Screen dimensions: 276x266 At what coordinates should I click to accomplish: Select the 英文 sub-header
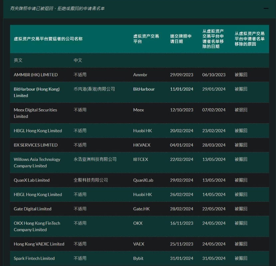(18, 60)
